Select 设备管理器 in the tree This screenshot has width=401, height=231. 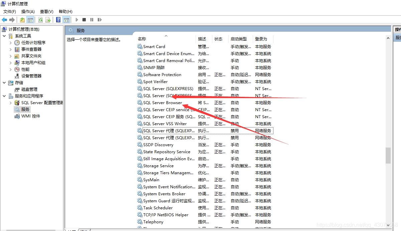tap(31, 76)
